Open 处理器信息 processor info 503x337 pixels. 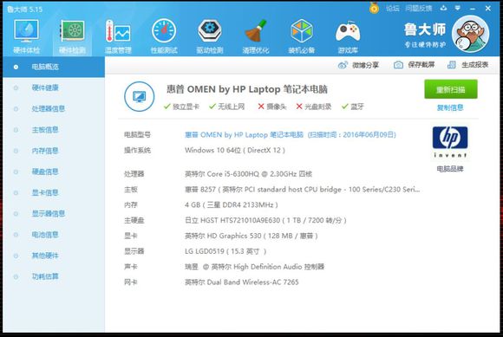48,109
